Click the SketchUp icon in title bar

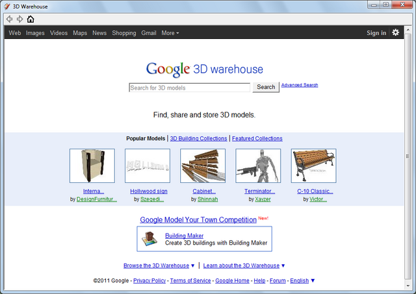[7, 6]
